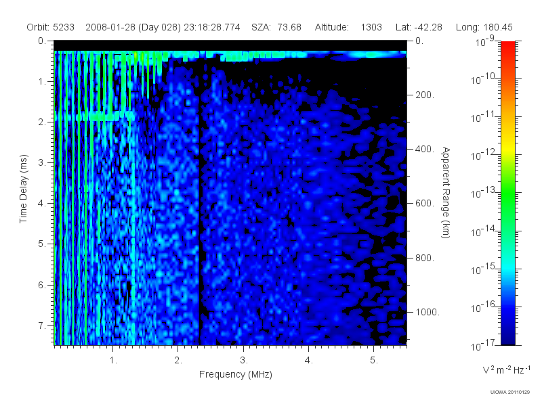Click the 'Orbit: 5233' header text
The image size is (542, 406).
click(50, 27)
